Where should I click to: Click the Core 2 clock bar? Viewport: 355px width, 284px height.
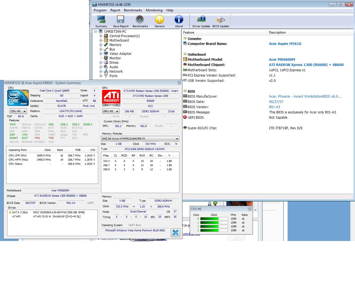[214, 227]
